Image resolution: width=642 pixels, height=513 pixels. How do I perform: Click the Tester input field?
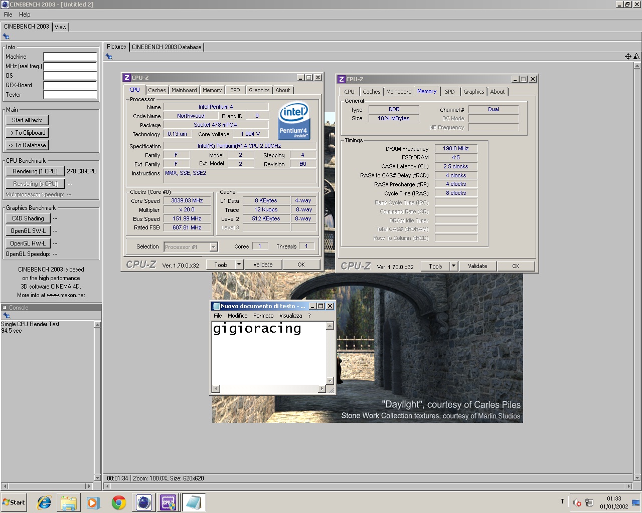coord(70,95)
